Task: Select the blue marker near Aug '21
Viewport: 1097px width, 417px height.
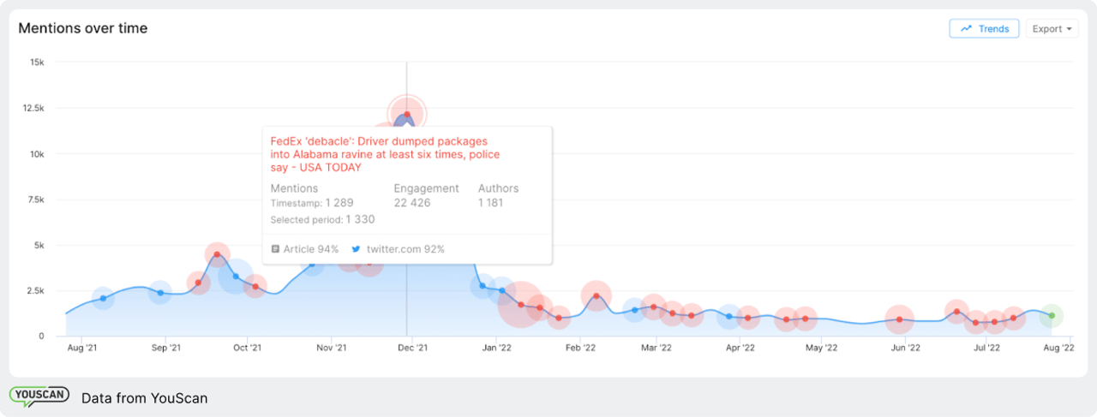Action: (103, 298)
